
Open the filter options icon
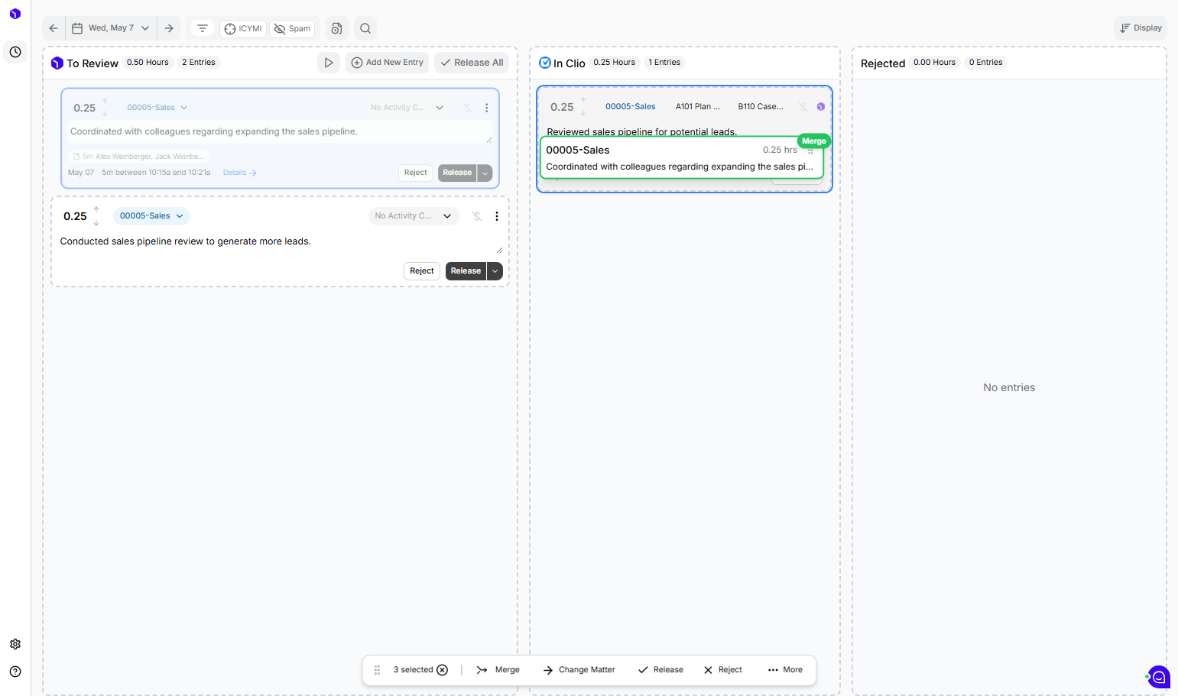(203, 28)
